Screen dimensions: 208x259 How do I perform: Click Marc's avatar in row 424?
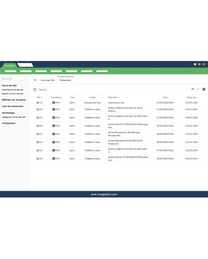pyautogui.click(x=53, y=158)
